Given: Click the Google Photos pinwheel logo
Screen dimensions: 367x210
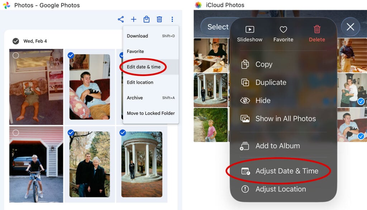Looking at the screenshot, I should (x=7, y=5).
